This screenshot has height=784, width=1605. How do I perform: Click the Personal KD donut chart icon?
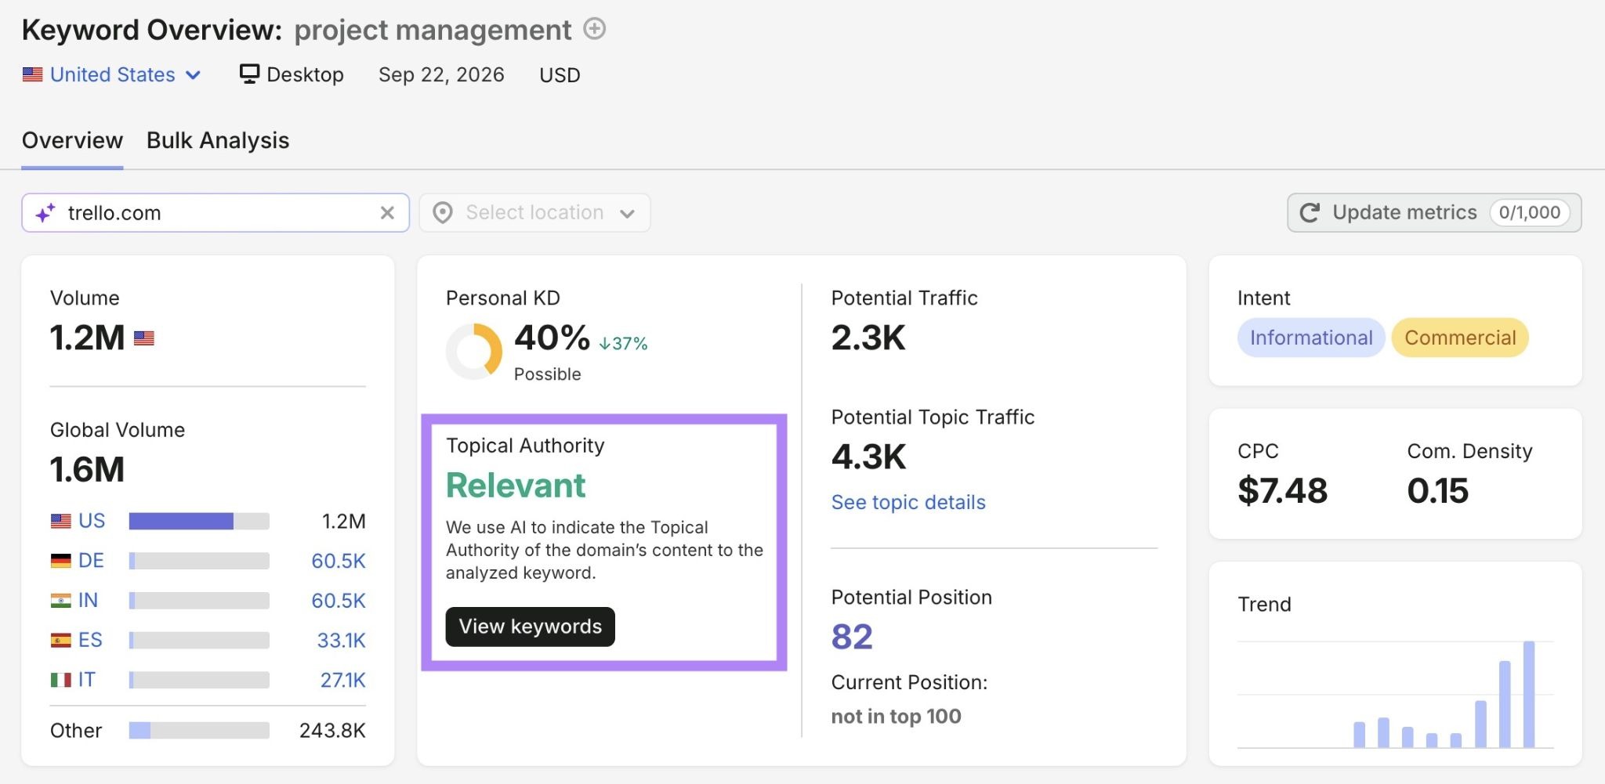pos(474,352)
